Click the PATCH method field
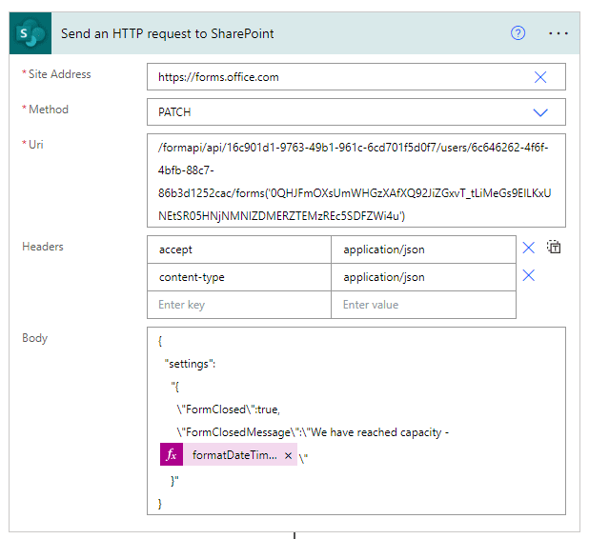 pyautogui.click(x=356, y=111)
